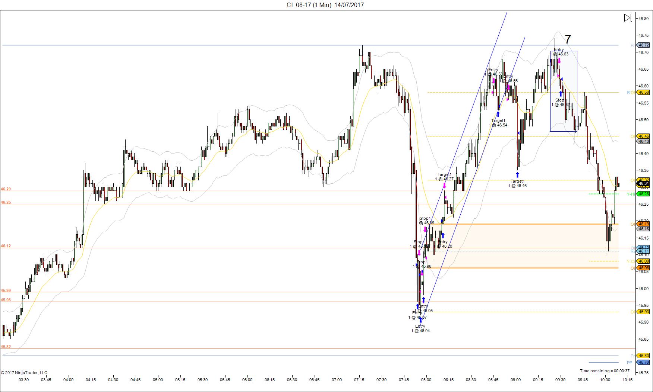
Task: Click the orange 46.29 level label at left edge
Action: [x=6, y=189]
